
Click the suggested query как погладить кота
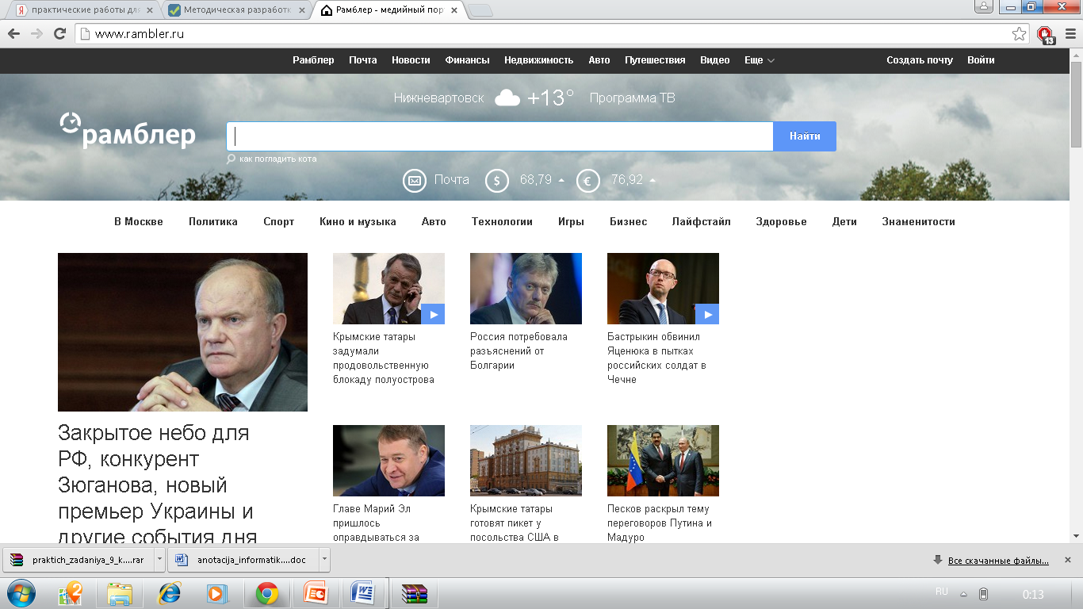pyautogui.click(x=277, y=159)
